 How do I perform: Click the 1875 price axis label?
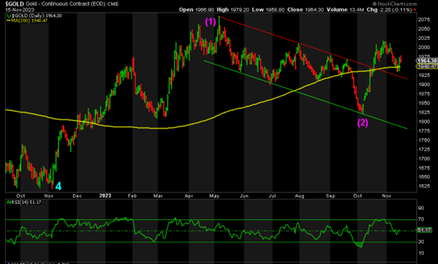[x=424, y=94]
